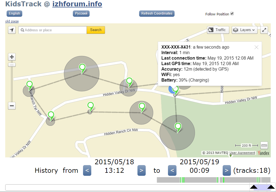Close the XXX-XXX-X431 info balloon
Image resolution: width=276 pixels, height=192 pixels.
coord(256,47)
